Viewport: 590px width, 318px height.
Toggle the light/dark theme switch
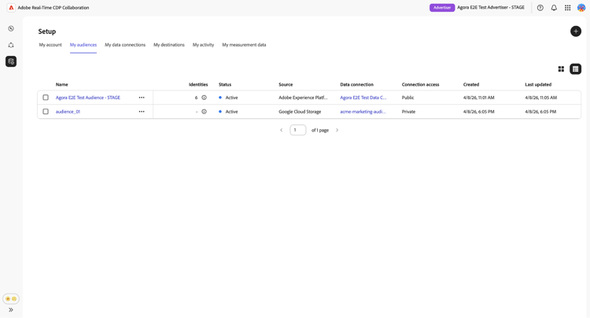pyautogui.click(x=11, y=299)
